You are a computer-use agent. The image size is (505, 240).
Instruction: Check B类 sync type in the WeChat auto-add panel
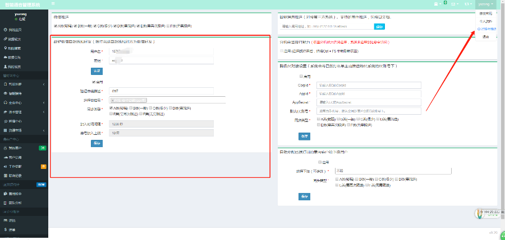[130, 109]
